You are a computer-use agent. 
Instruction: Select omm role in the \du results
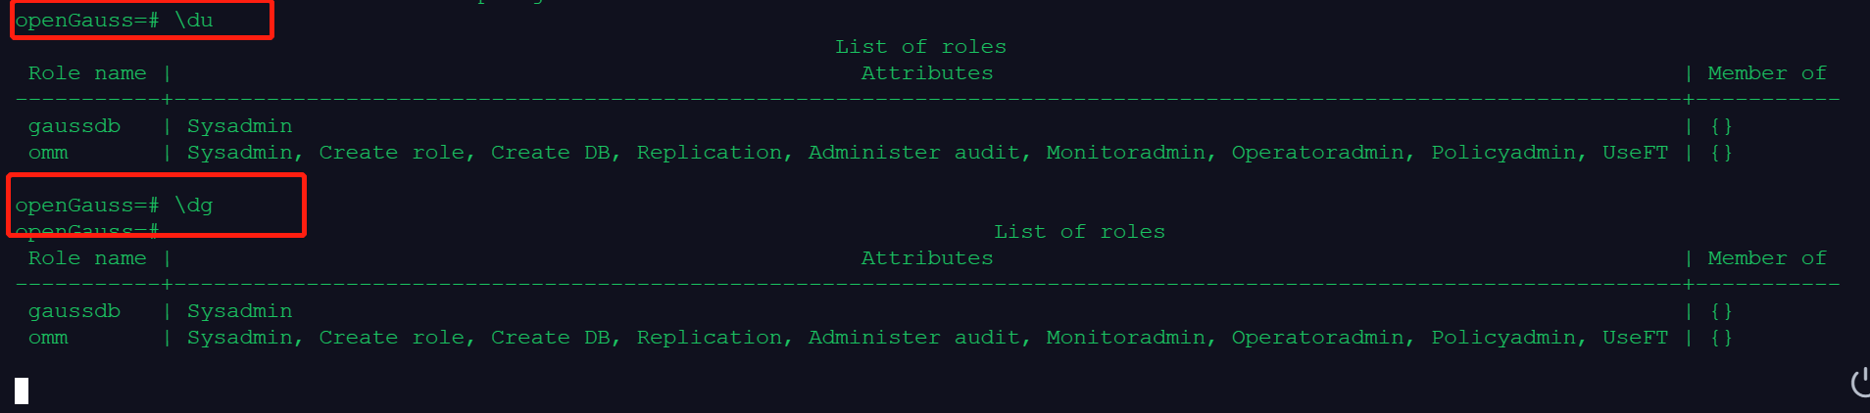48,153
